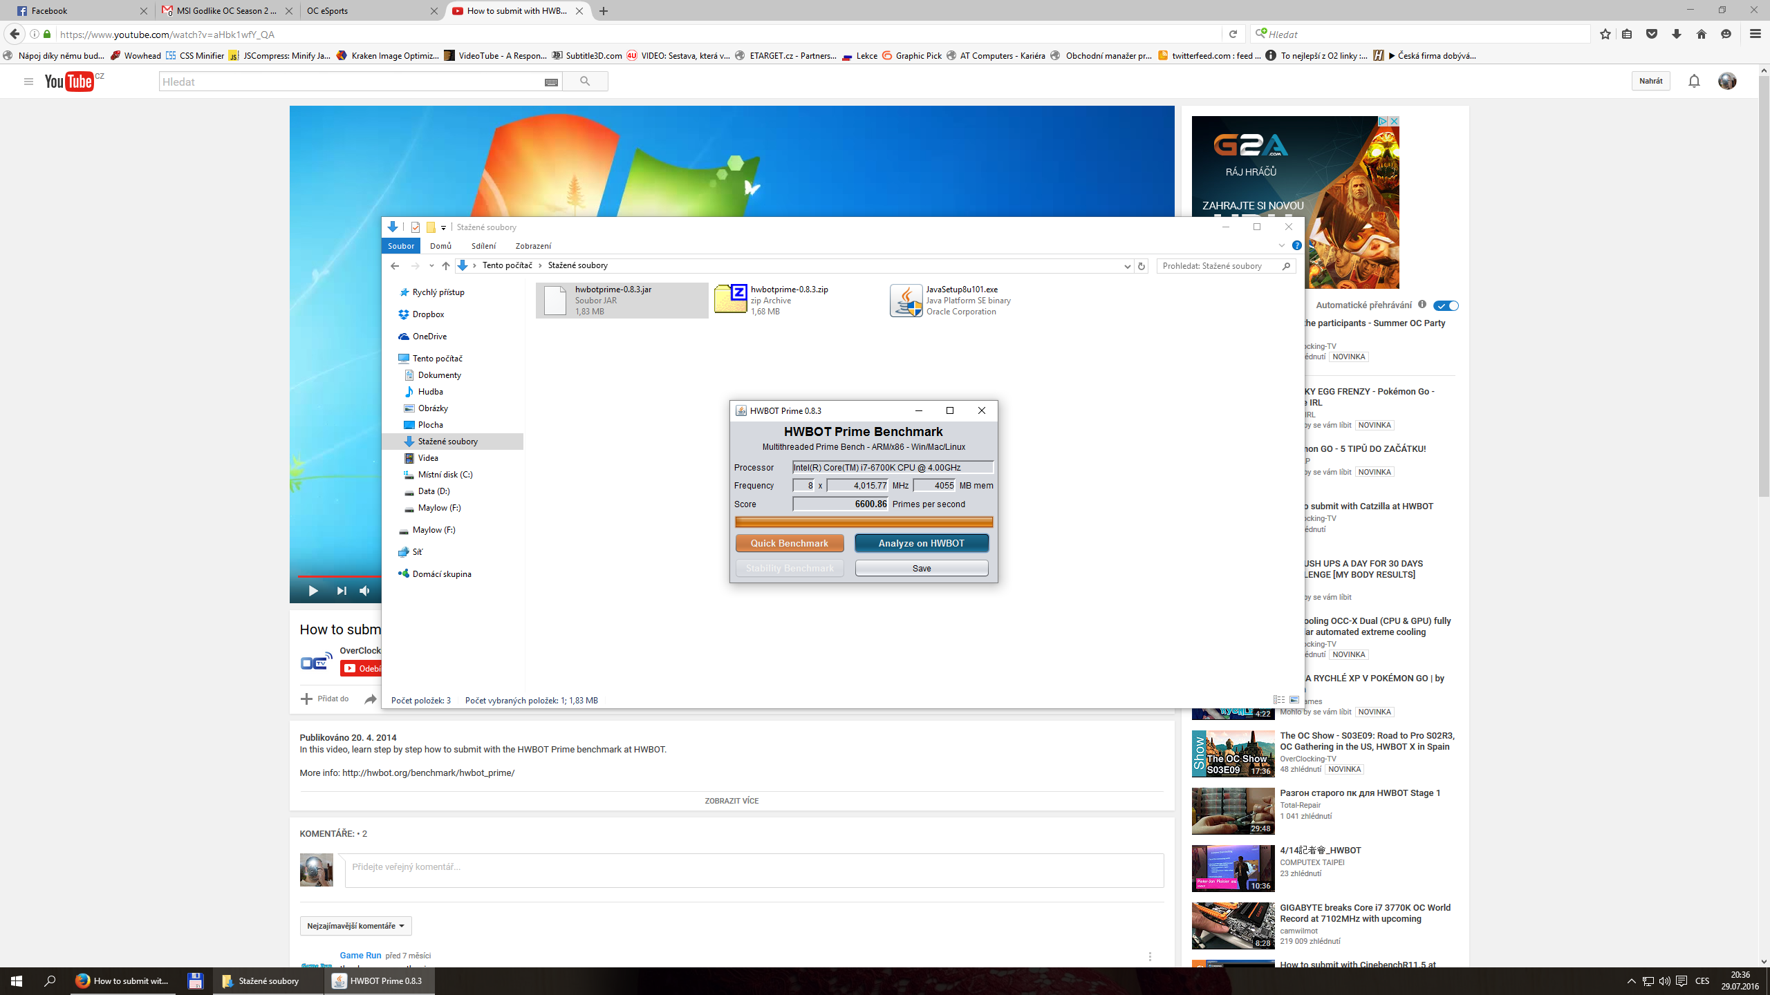Go to Firefox home page icon
1770x995 pixels.
click(1701, 34)
